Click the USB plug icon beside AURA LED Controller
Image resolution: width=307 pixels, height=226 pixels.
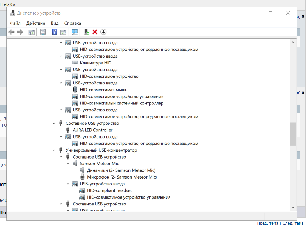tap(68, 130)
